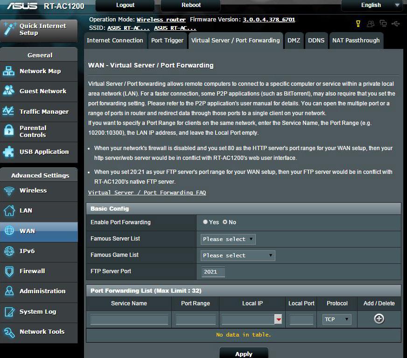Switch to the Port Trigger tab
Image resolution: width=407 pixels, height=358 pixels.
tap(167, 41)
